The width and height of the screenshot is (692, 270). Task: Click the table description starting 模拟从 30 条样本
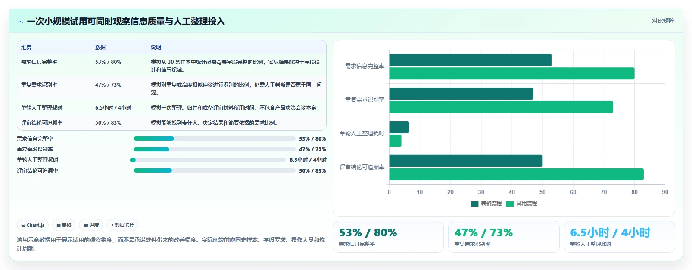click(236, 66)
